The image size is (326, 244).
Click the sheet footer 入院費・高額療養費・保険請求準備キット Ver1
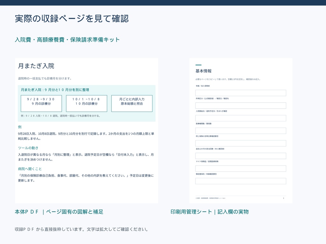210,198
